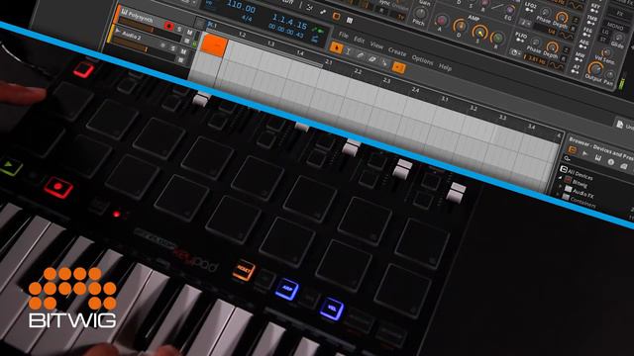Select the Audio 2 track header name
634x356 pixels.
click(132, 36)
